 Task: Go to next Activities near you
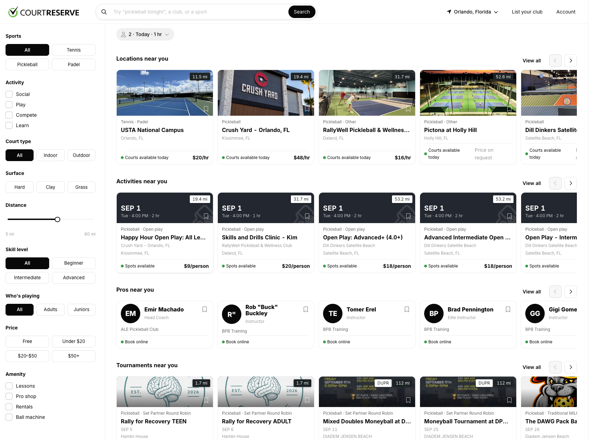coord(571,183)
